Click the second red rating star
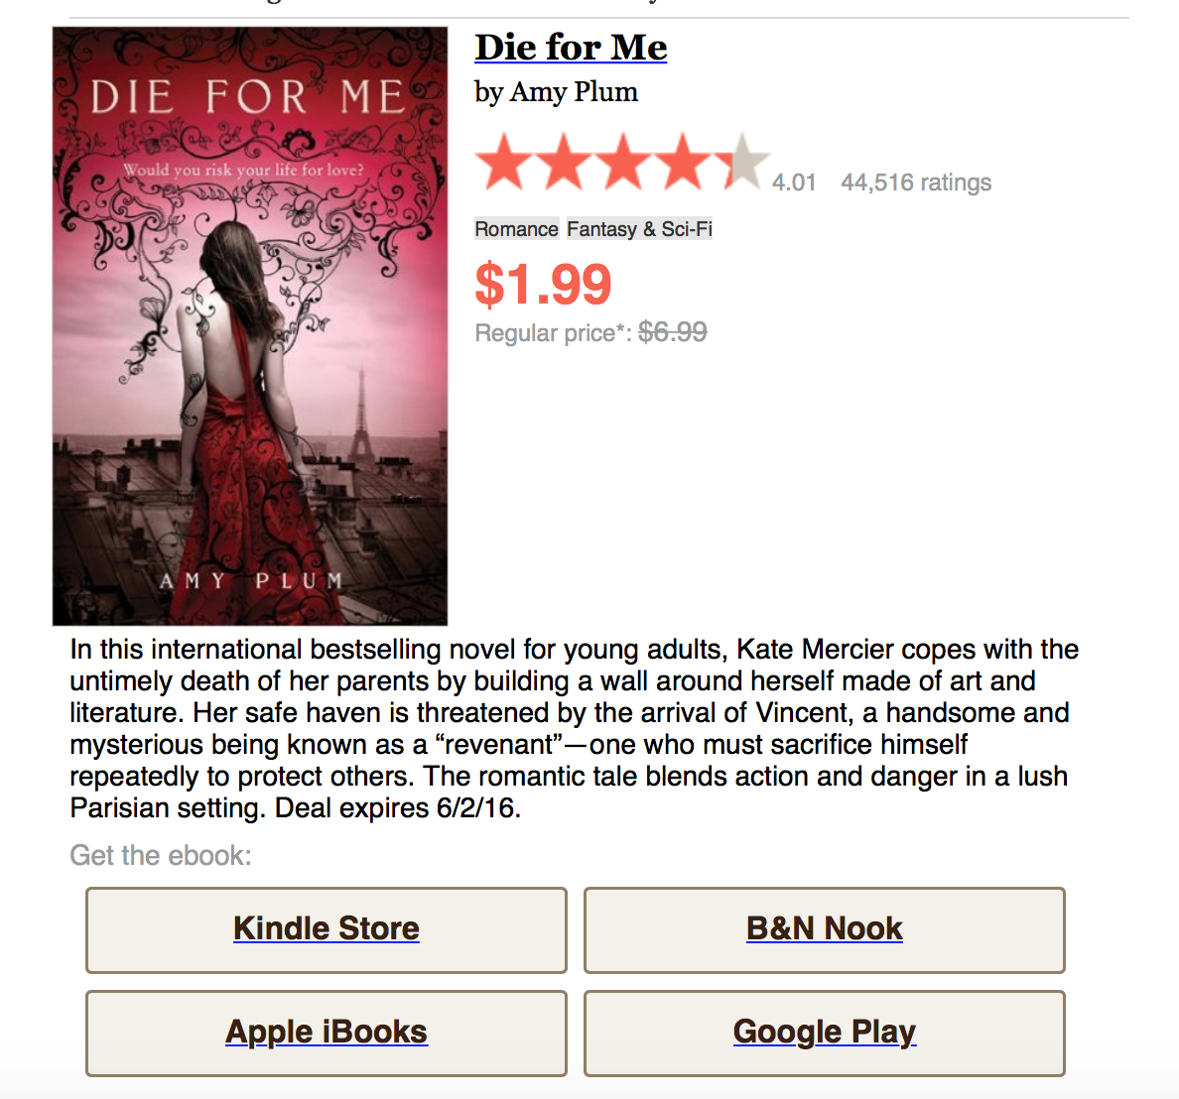 point(565,163)
